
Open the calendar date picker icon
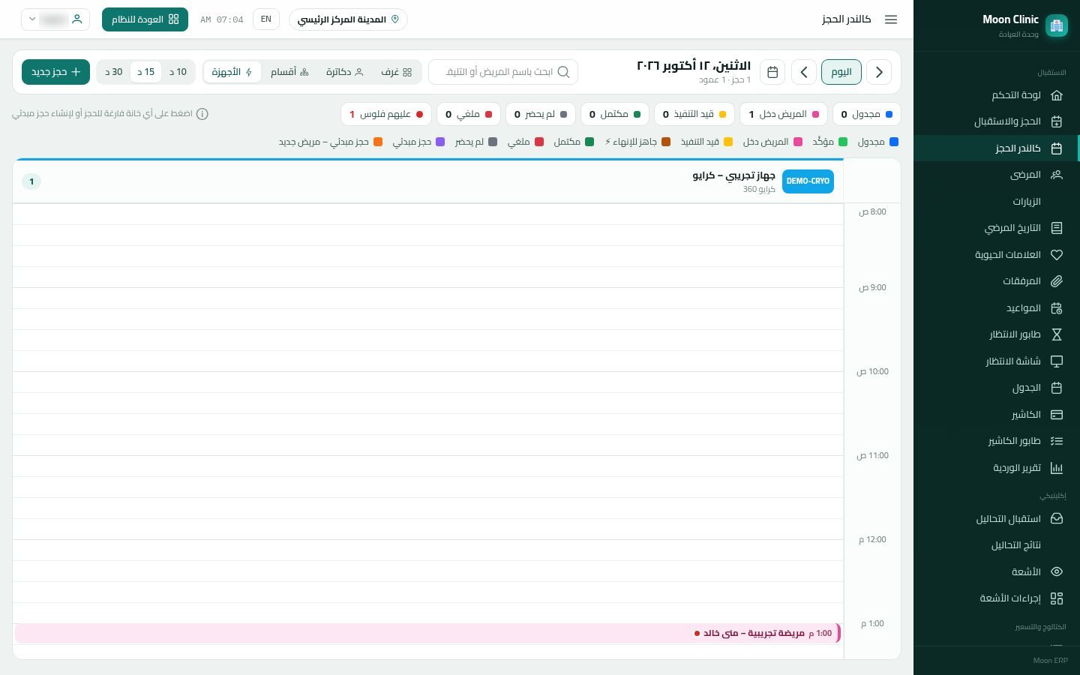click(772, 72)
